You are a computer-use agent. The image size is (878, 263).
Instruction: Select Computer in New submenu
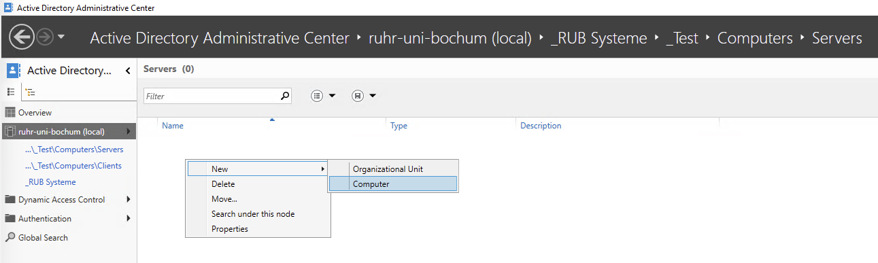[x=393, y=183]
